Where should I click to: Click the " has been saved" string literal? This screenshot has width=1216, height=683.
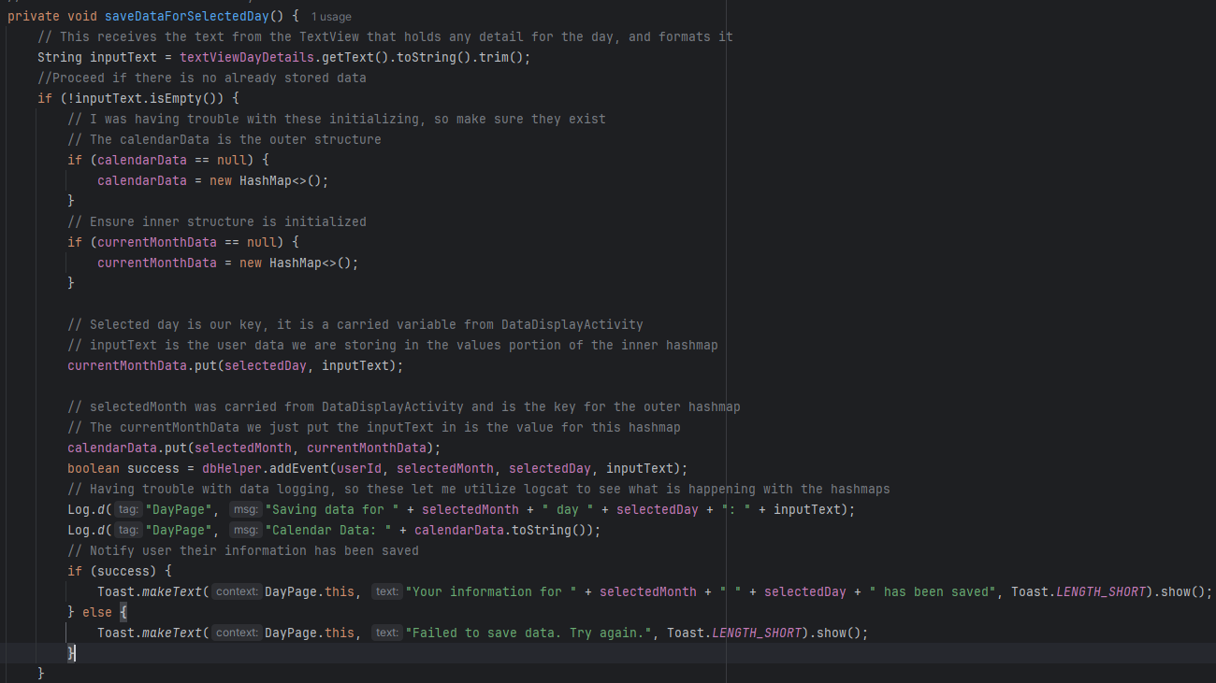click(x=935, y=591)
